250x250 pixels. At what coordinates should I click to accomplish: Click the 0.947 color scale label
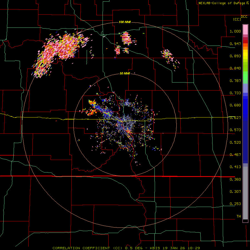(x=235, y=44)
